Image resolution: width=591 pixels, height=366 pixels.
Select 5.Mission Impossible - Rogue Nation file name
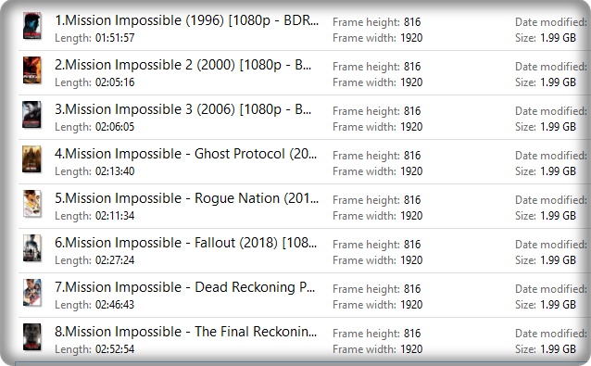tap(186, 198)
